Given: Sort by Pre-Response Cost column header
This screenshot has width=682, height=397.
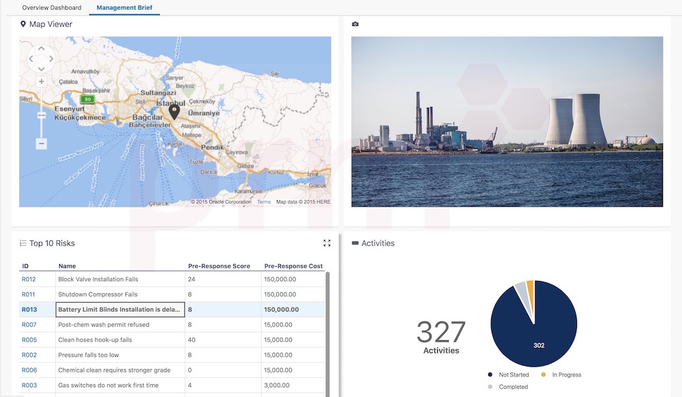Looking at the screenshot, I should 293,266.
